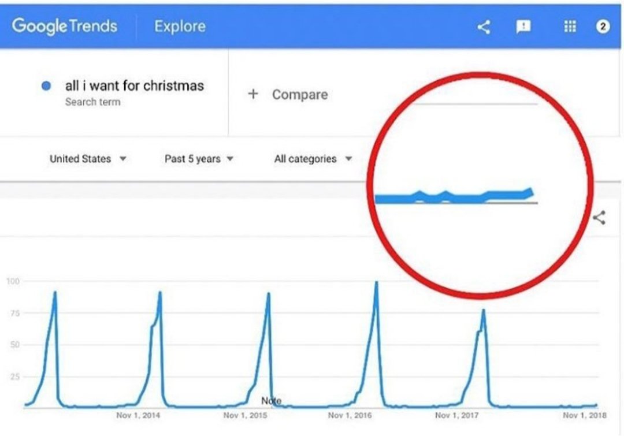624x436 pixels.
Task: Select the first spike on the chart
Action: click(x=55, y=293)
